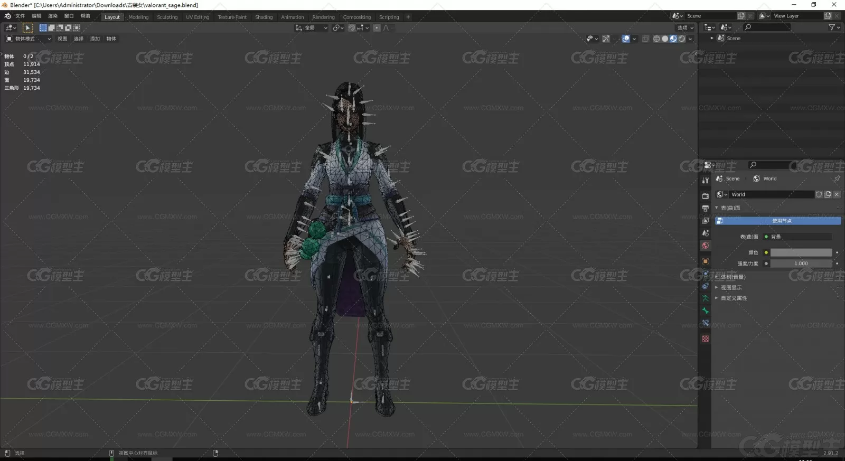
Task: Open the 视图 view menu in viewport header
Action: coord(62,39)
